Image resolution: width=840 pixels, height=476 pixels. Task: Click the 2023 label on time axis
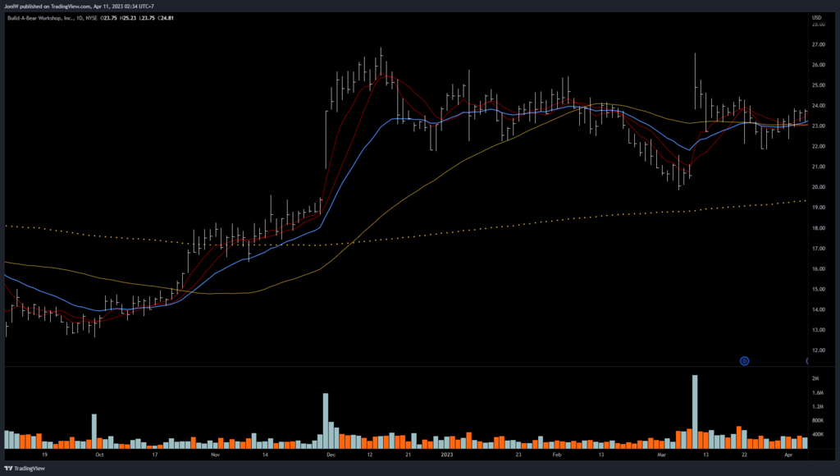pyautogui.click(x=447, y=453)
